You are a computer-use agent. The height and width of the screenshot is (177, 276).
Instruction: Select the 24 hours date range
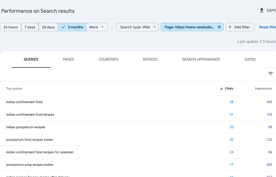(x=11, y=27)
